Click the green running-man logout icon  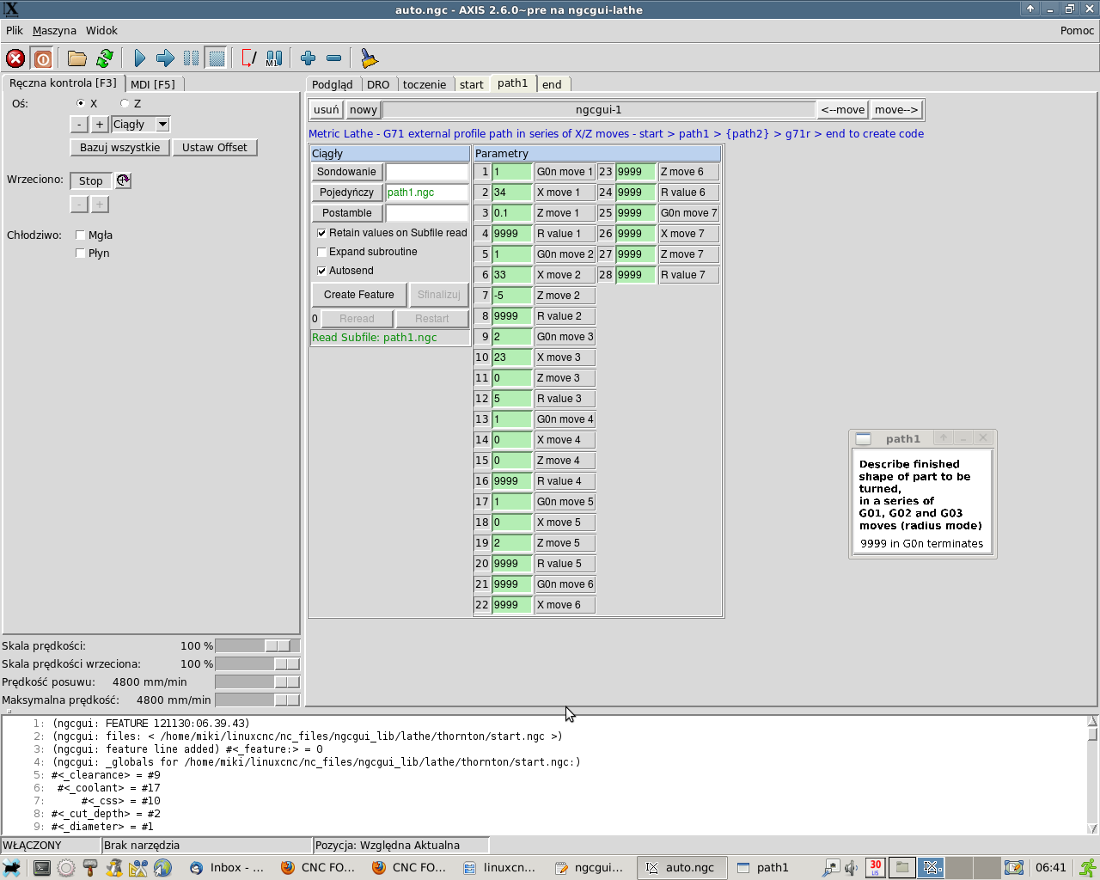click(x=1088, y=868)
